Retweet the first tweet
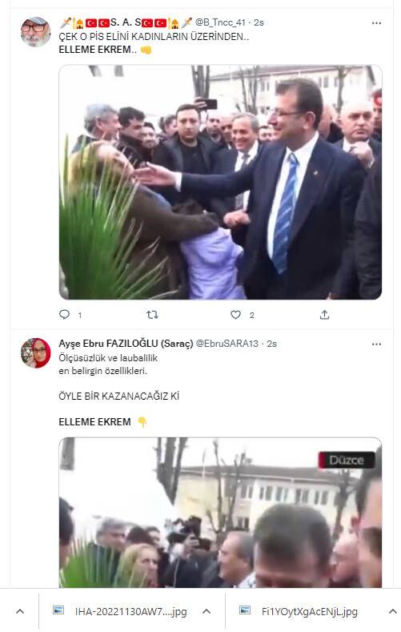 [152, 315]
